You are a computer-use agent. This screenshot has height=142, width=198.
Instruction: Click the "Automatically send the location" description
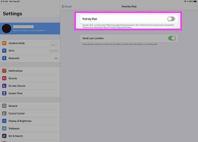120,44
